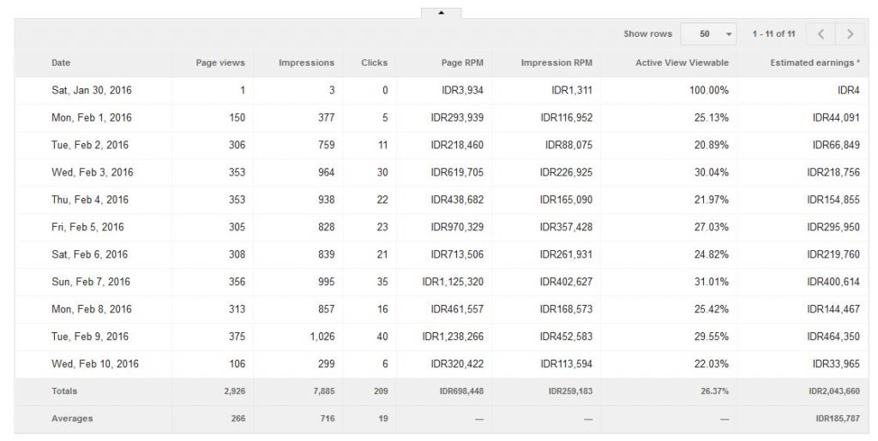Collapse the panel using the top arrow tab
This screenshot has height=441, width=878.
click(x=442, y=13)
